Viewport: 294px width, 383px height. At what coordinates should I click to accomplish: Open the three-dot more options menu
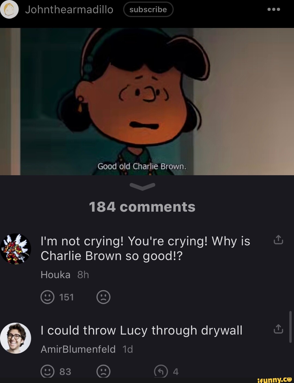274,9
